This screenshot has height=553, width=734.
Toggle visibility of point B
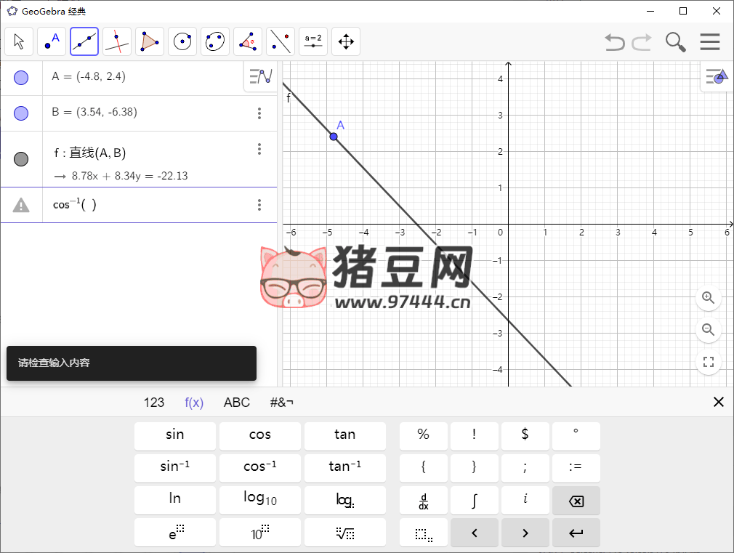tap(21, 113)
